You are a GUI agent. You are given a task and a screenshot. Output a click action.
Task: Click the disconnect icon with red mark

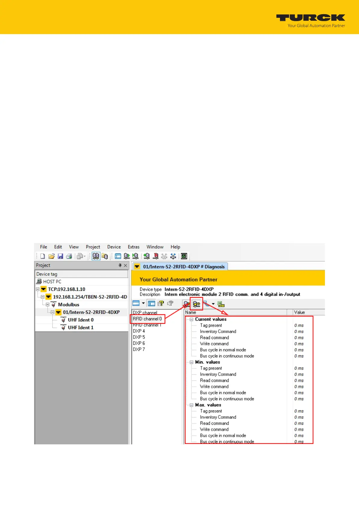click(x=156, y=256)
